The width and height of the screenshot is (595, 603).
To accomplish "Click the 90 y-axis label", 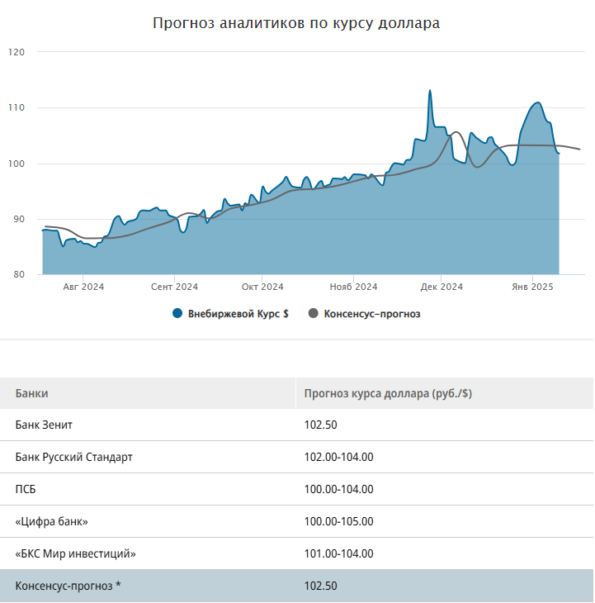I will pyautogui.click(x=19, y=219).
